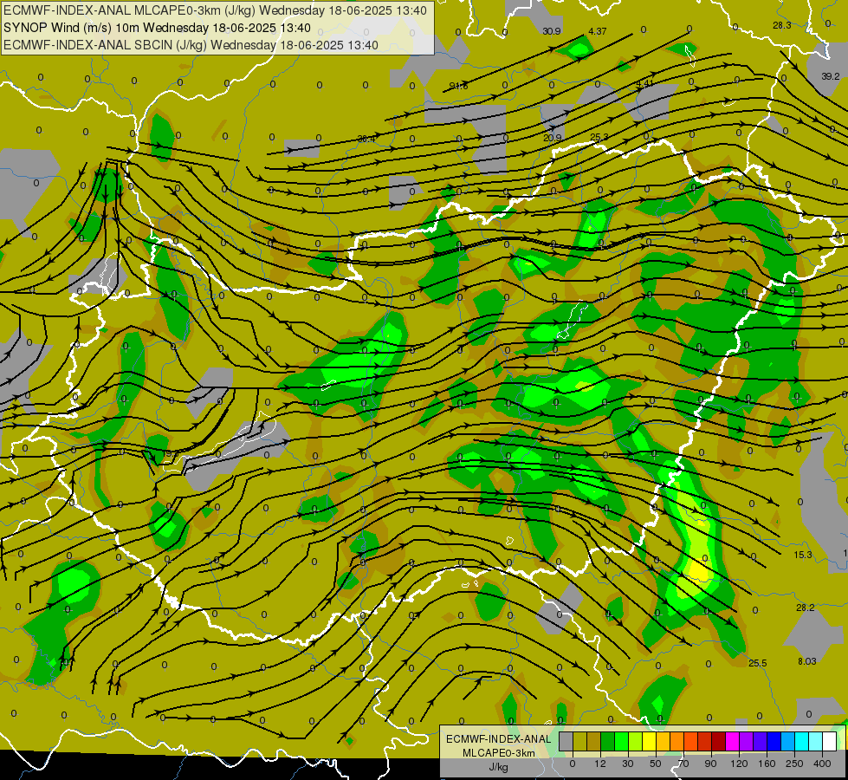Viewport: 848px width, 780px height.
Task: Click the station value 28.2
Action: (x=805, y=608)
